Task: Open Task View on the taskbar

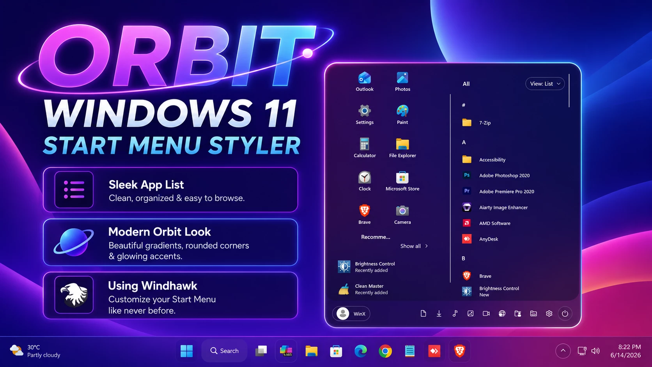Action: [x=261, y=351]
